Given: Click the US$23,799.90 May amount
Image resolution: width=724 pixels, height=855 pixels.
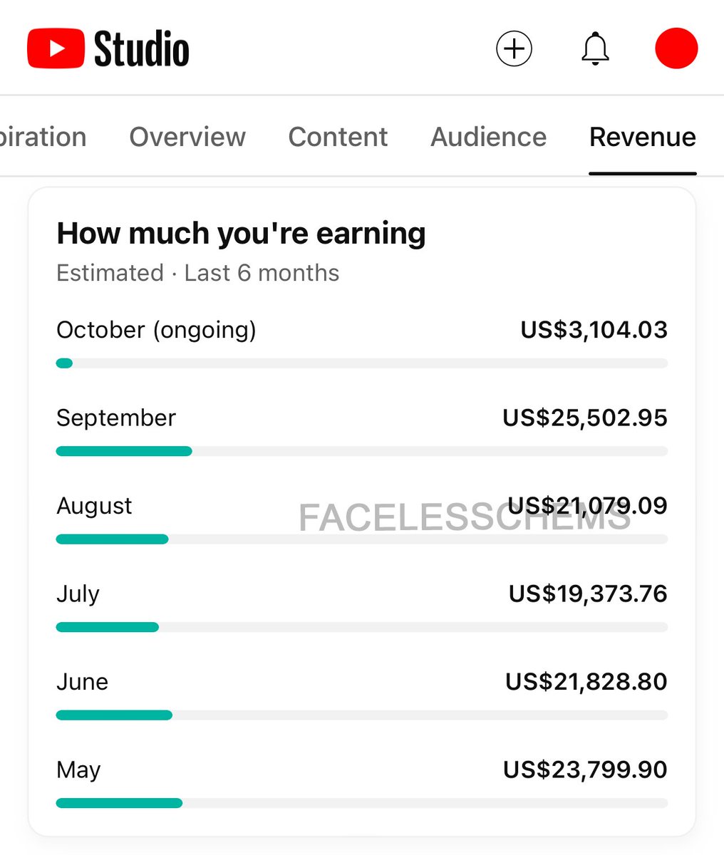Looking at the screenshot, I should click(584, 769).
